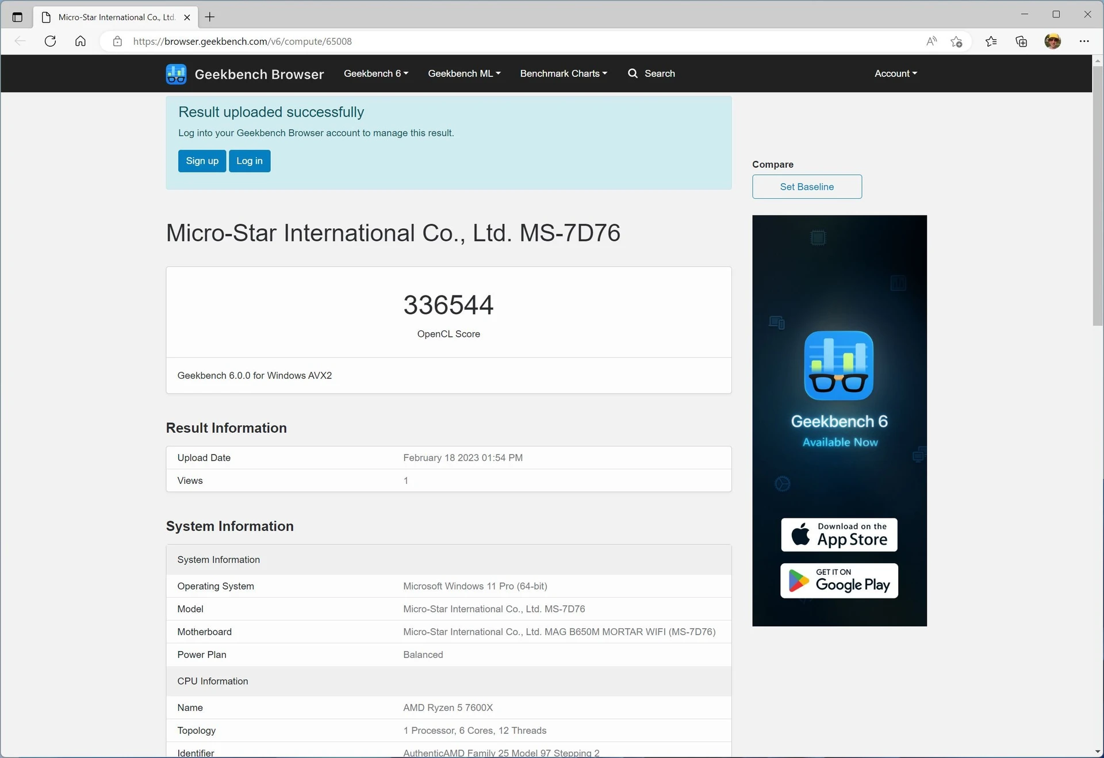Expand the Geekbench ML dropdown menu
Viewport: 1104px width, 758px height.
coord(464,74)
